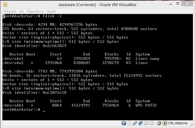Open the shared folders status icon
Viewport: 195px width, 128px height.
coord(146,123)
